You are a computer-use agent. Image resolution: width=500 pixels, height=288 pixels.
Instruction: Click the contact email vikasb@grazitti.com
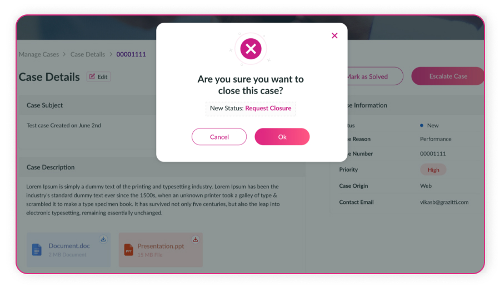pyautogui.click(x=444, y=202)
